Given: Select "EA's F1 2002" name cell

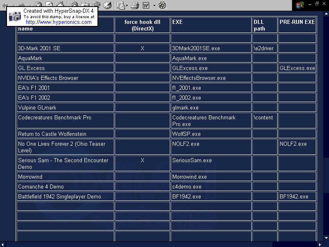Looking at the screenshot, I should (x=65, y=98).
